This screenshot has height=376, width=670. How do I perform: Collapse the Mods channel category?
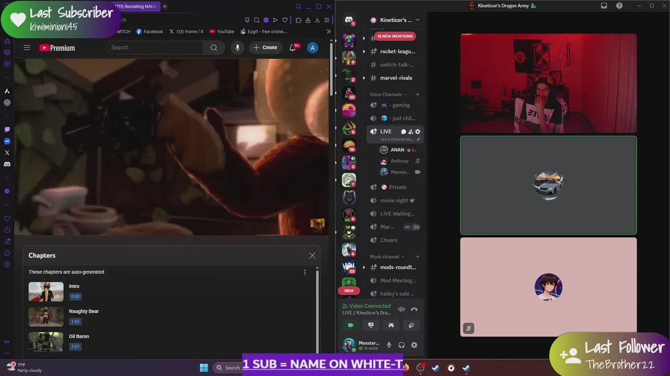[x=387, y=256]
